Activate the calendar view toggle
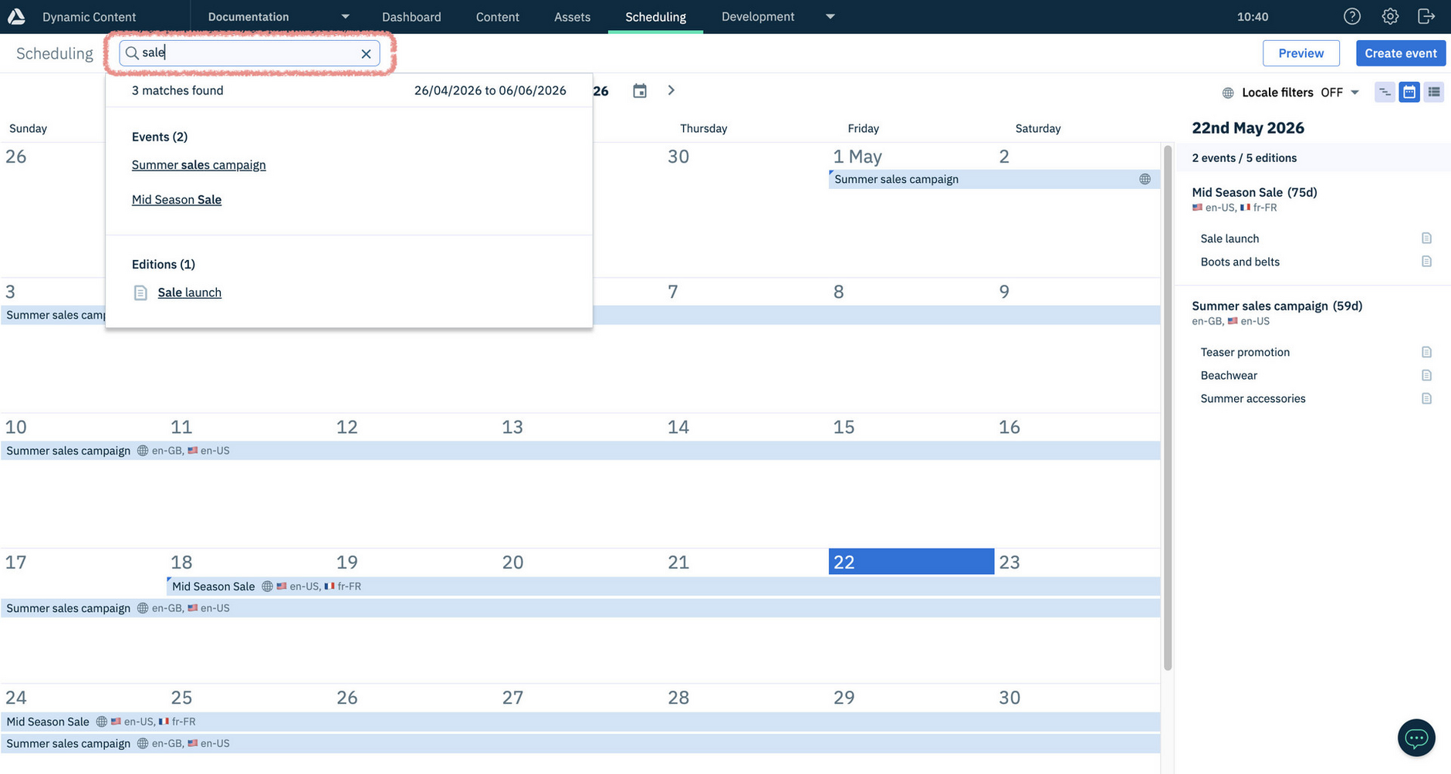 1409,92
